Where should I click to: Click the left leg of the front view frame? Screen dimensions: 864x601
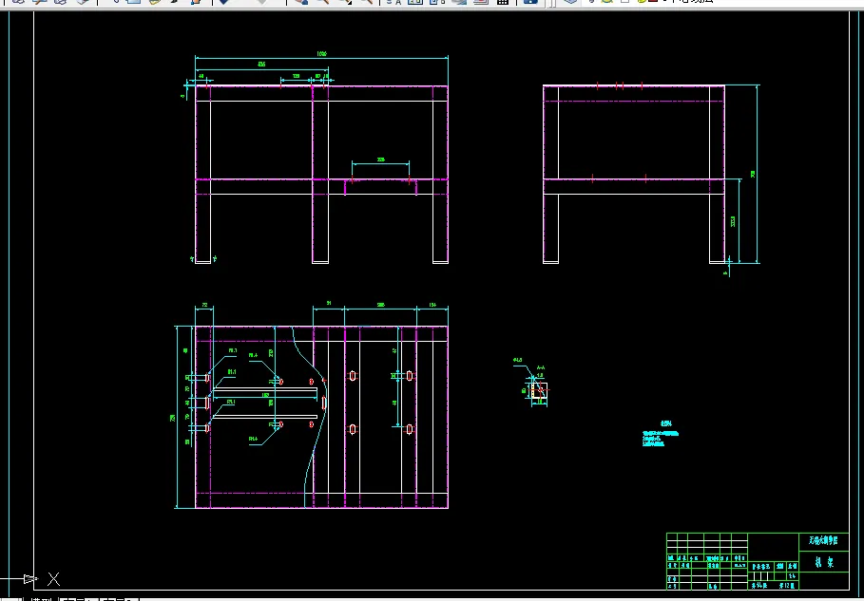(x=202, y=175)
